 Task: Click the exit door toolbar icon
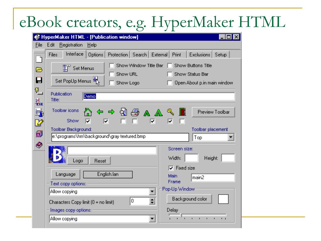coord(182,112)
